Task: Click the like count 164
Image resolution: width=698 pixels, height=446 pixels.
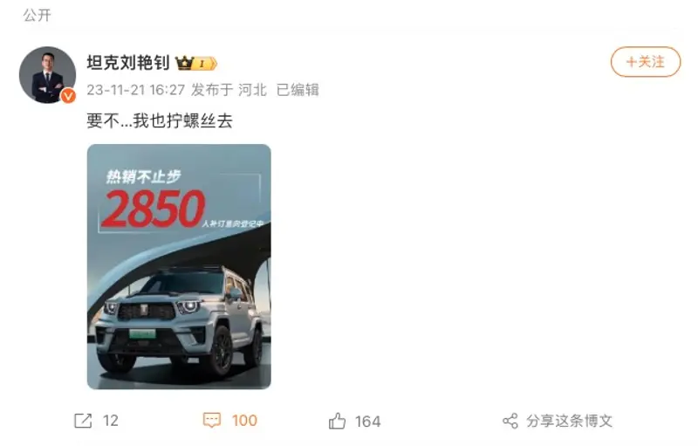Action: click(367, 422)
